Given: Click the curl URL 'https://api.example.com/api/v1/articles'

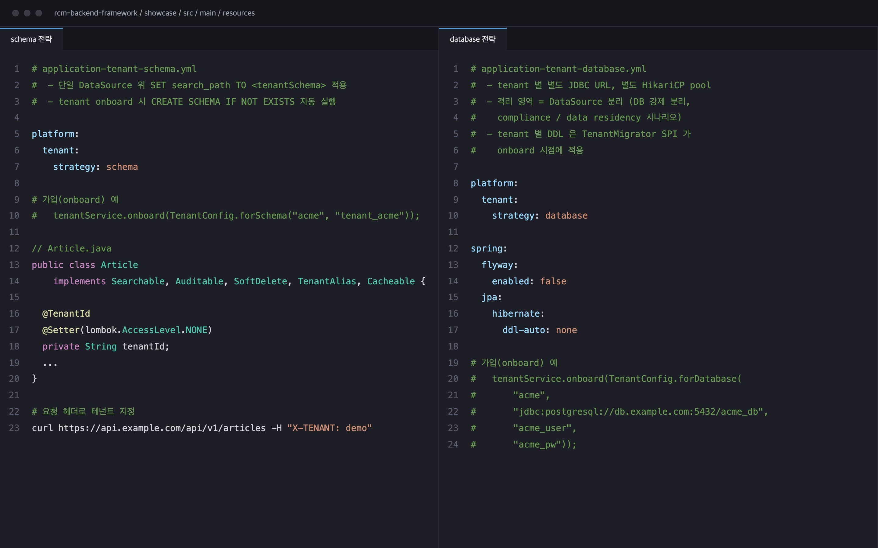Looking at the screenshot, I should 162,428.
